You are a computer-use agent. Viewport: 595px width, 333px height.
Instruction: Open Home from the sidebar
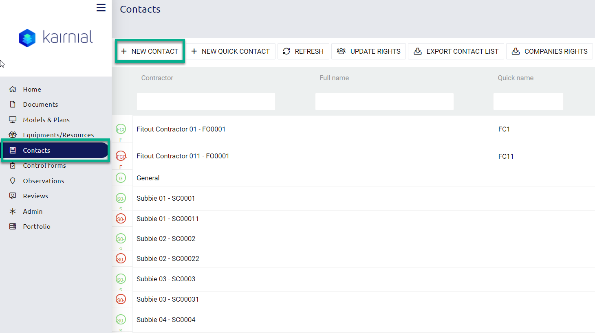[32, 89]
